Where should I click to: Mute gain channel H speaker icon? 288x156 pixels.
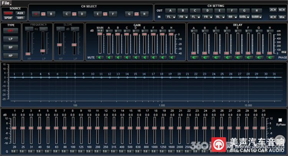point(171,57)
